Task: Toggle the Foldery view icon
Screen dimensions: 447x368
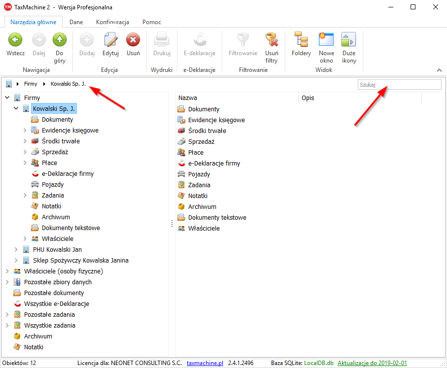Action: pyautogui.click(x=301, y=40)
